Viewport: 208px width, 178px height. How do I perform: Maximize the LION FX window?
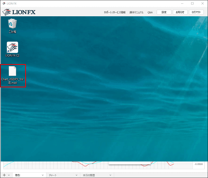pyautogui.click(x=192, y=4)
